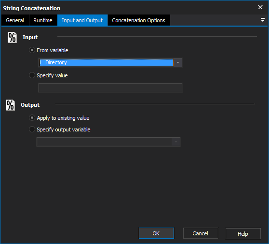Viewport: 269px width, 244px height.
Task: Select the From variable radio button
Action: (x=32, y=50)
